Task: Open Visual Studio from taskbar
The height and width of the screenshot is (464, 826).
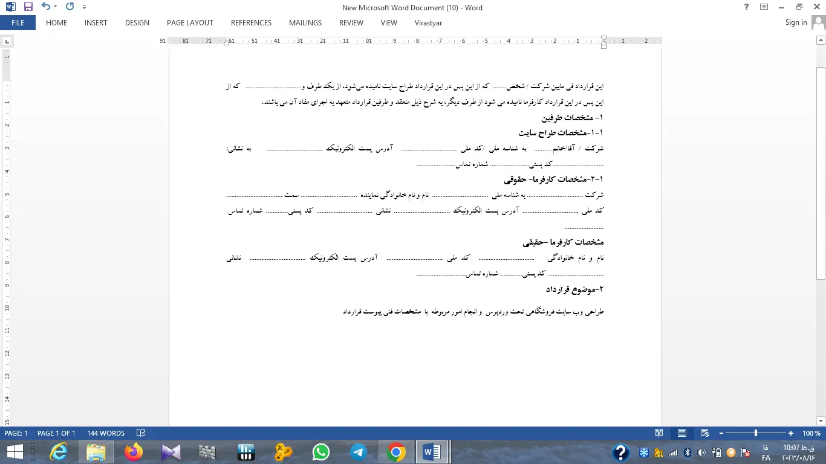Action: [x=171, y=452]
